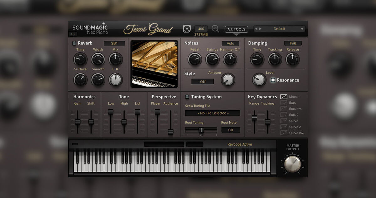Click the Perspective Player fader
Screen dimensions: 376x198
pos(157,112)
